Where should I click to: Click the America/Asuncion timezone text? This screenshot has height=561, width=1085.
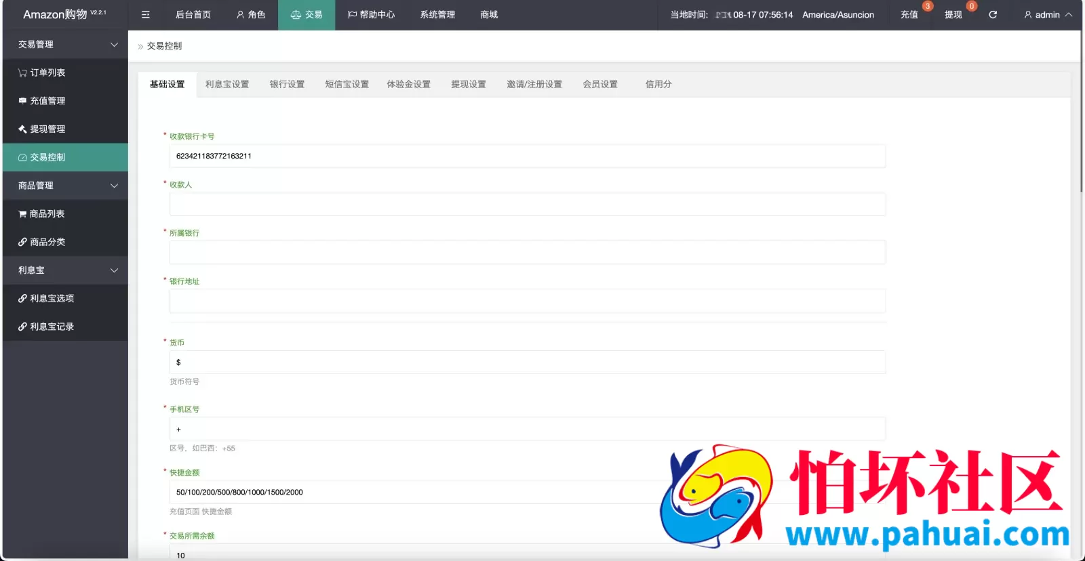point(838,15)
